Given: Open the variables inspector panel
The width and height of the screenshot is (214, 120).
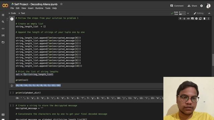Looking at the screenshot, I should [3, 35].
